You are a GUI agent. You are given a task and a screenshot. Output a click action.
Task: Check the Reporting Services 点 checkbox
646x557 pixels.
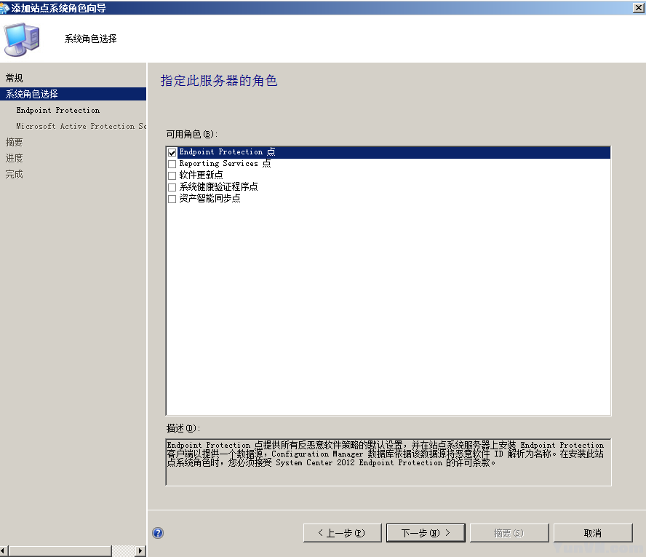point(172,164)
